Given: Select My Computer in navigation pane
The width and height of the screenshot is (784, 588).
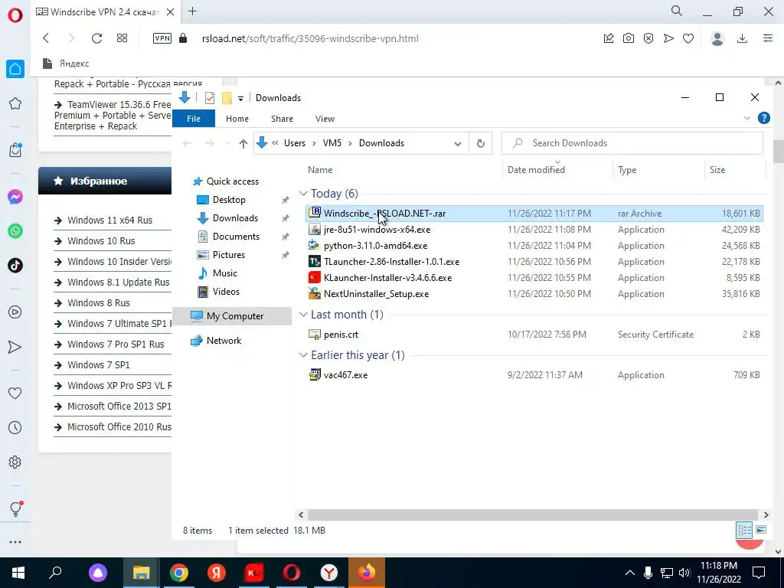Looking at the screenshot, I should pyautogui.click(x=233, y=316).
